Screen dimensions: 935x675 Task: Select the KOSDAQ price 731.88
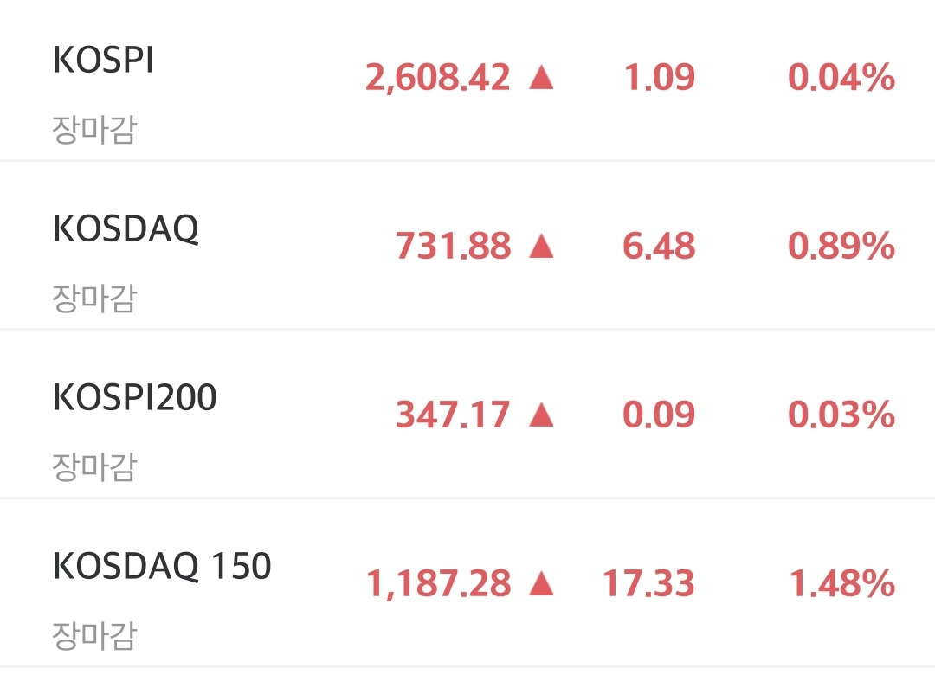pos(453,246)
